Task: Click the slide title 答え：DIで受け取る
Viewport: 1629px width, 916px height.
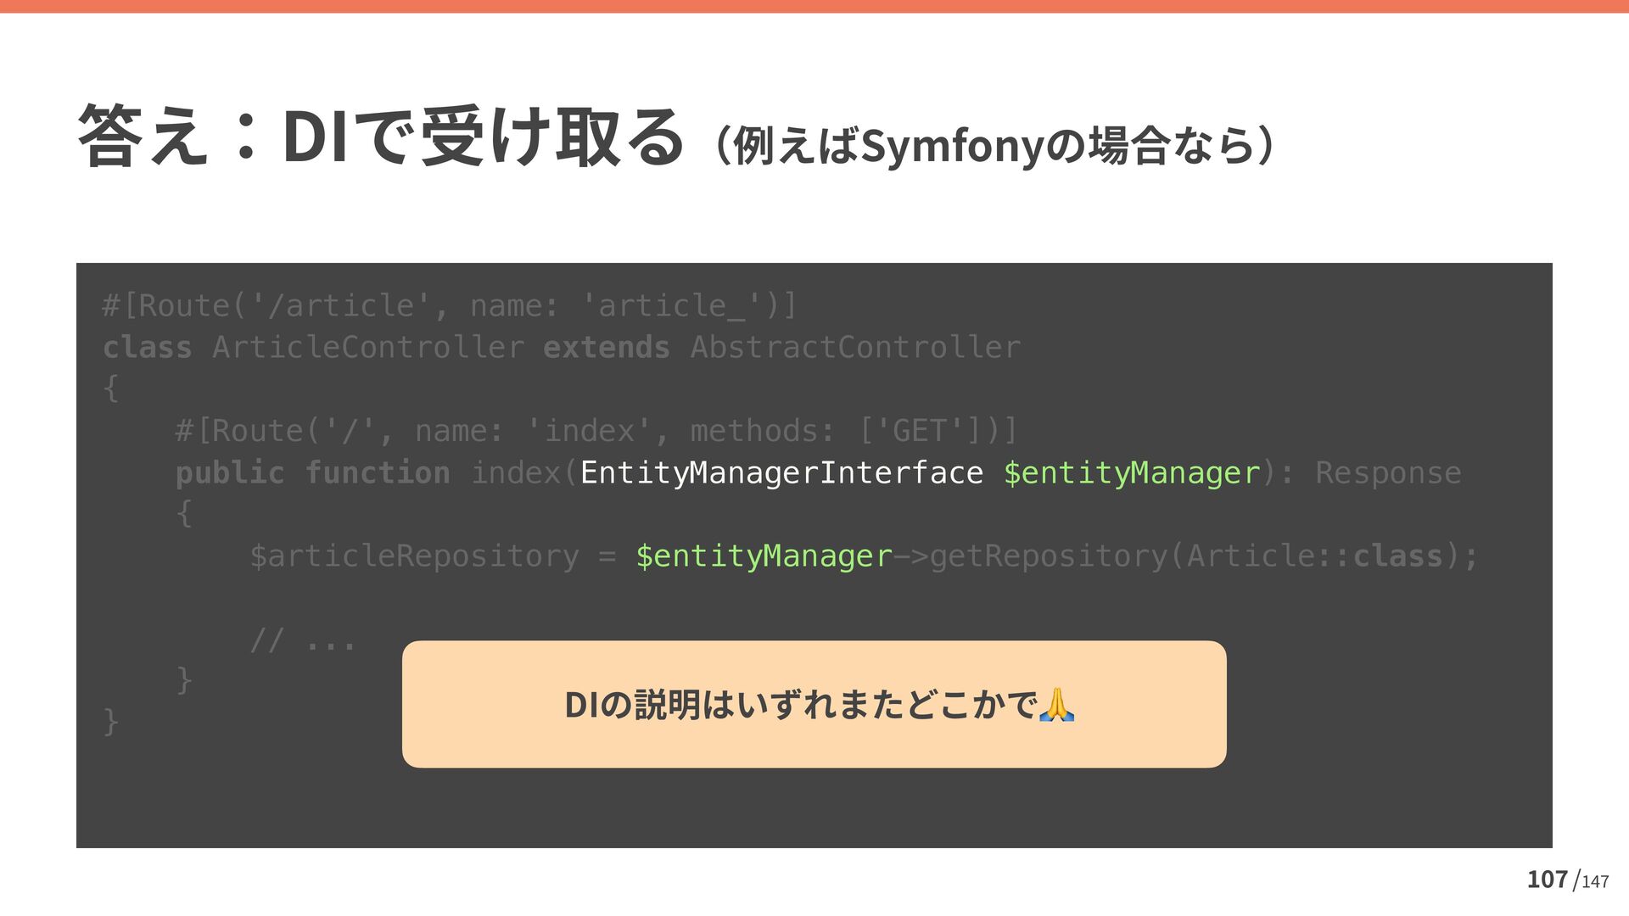Action: (380, 137)
